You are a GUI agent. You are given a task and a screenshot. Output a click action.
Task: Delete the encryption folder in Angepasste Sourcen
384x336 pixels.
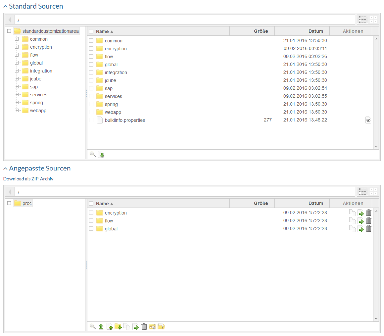368,213
